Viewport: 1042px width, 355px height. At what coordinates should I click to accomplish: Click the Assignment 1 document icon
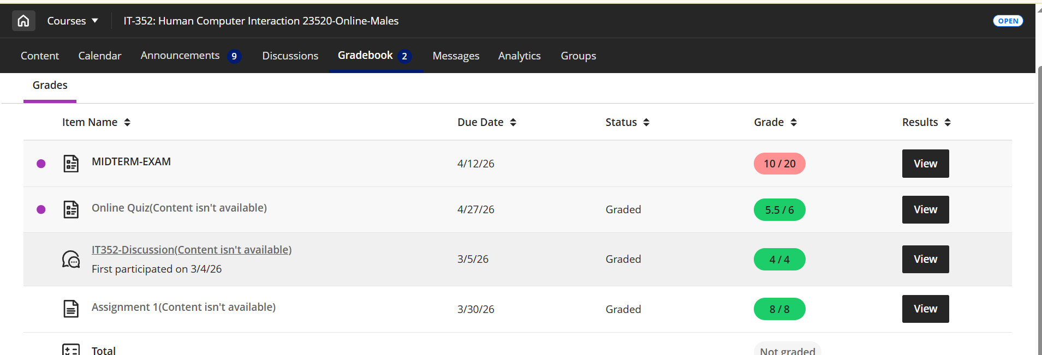click(71, 309)
